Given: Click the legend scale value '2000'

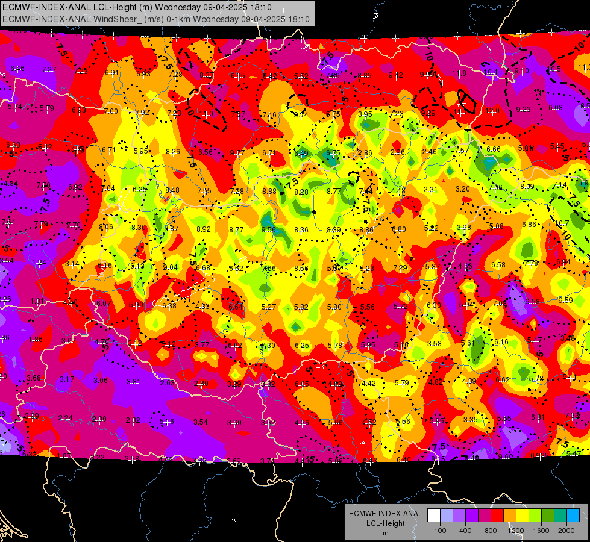Looking at the screenshot, I should [x=566, y=531].
